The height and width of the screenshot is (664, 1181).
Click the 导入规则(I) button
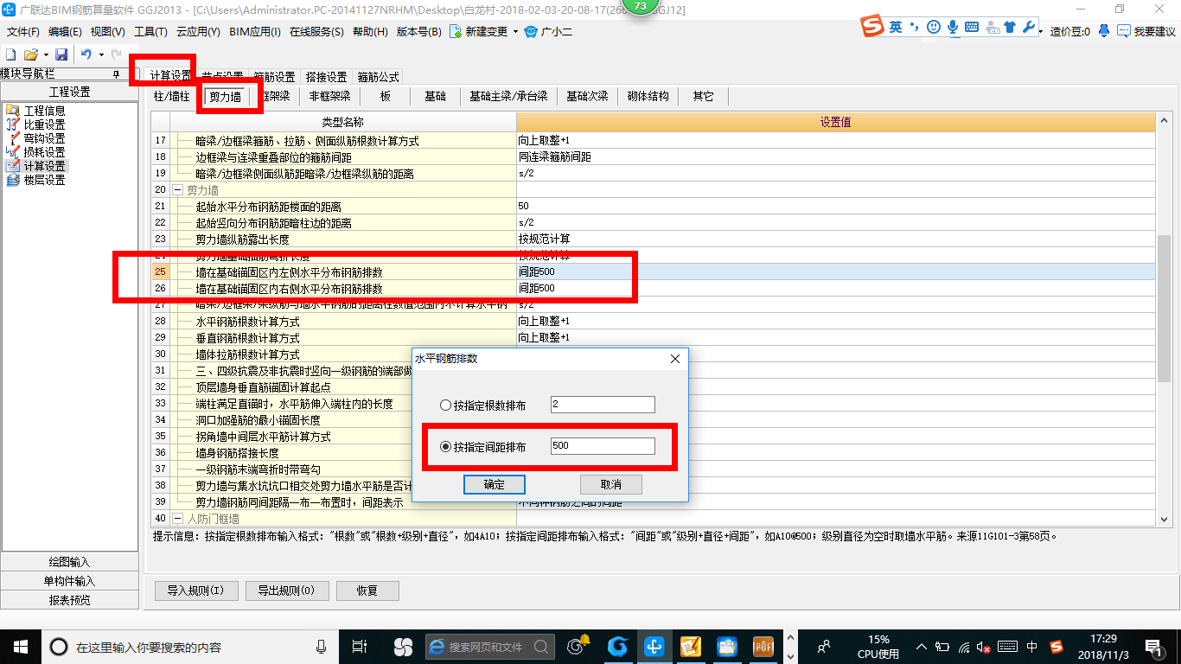(195, 591)
